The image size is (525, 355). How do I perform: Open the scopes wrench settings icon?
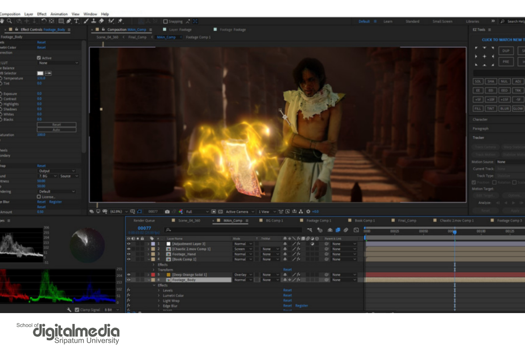(x=69, y=310)
